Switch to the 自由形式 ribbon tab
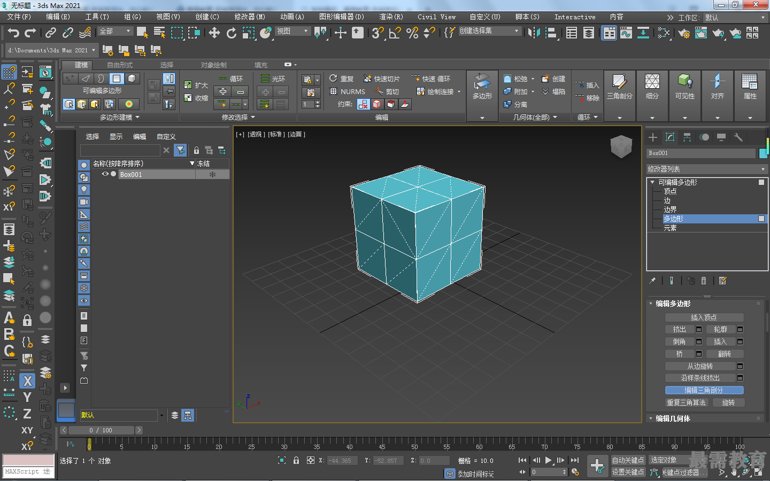 [119, 65]
